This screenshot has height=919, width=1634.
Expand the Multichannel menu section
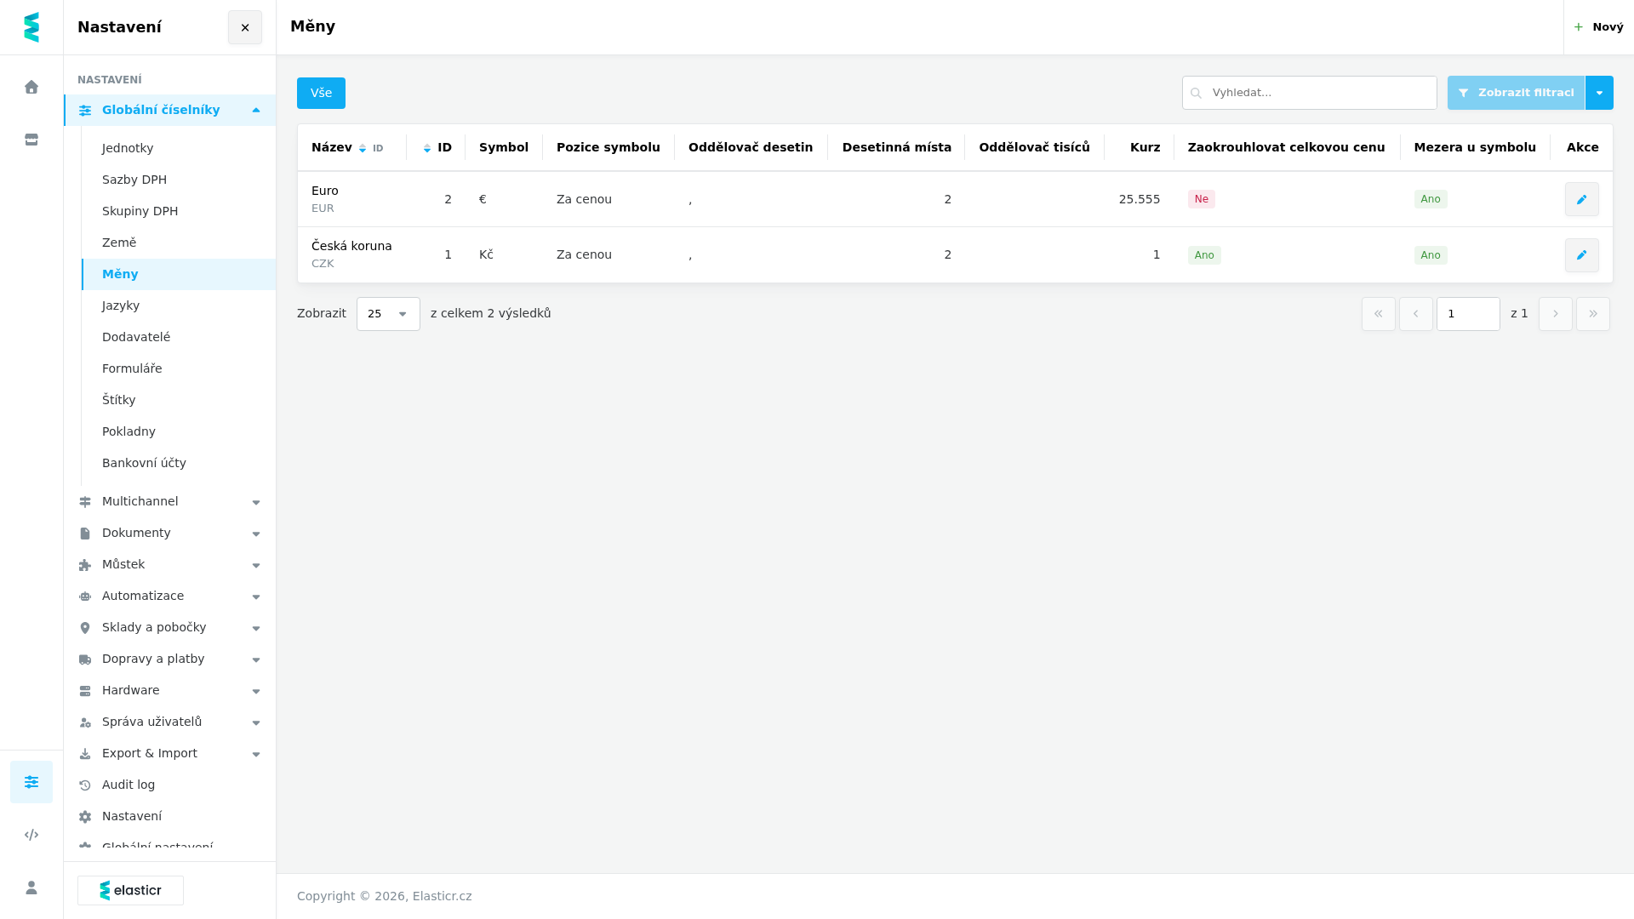click(170, 501)
